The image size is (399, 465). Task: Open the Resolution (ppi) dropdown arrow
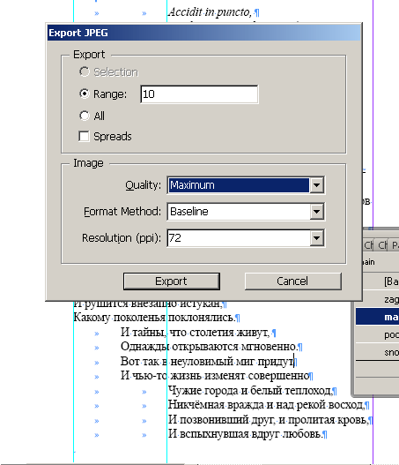316,238
